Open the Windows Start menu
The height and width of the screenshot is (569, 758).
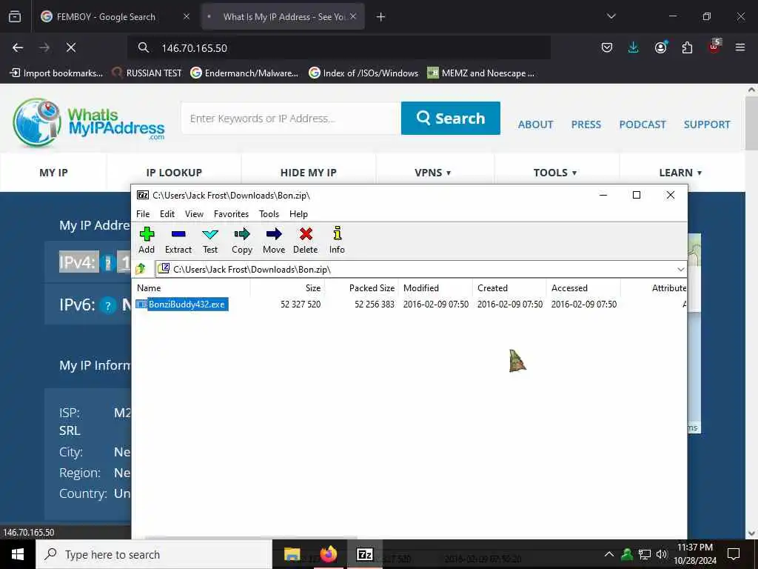coord(18,554)
